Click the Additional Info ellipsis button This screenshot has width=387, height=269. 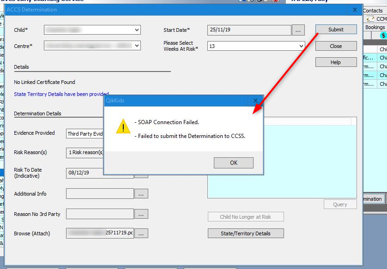141,194
